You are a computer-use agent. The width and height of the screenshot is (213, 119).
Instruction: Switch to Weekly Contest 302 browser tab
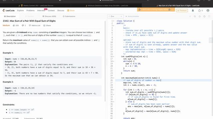pyautogui.click(x=36, y=6)
